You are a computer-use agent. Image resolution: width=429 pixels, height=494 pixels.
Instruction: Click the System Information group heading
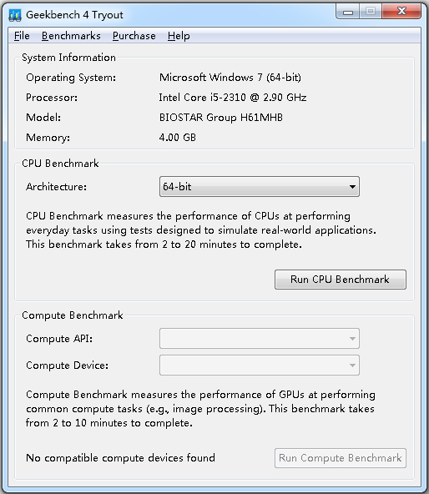tap(68, 58)
